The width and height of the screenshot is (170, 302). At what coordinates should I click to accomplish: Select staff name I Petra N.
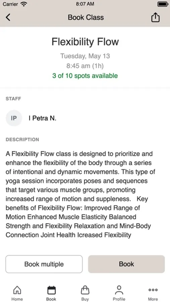click(x=42, y=118)
